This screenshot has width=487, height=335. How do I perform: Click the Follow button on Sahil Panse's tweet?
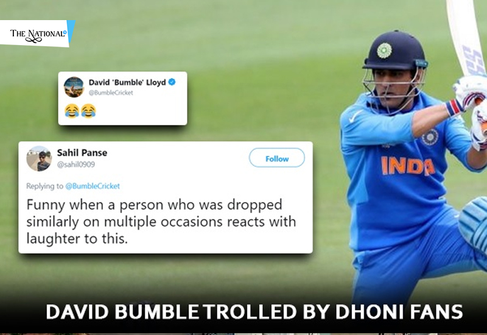click(277, 158)
